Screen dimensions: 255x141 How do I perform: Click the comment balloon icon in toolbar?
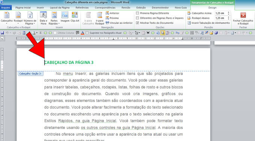pyautogui.click(x=78, y=33)
